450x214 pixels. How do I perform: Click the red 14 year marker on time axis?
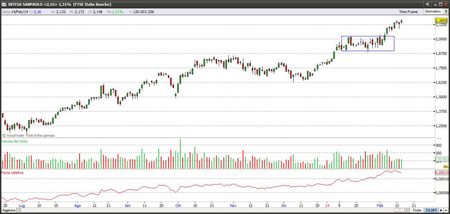(327, 206)
